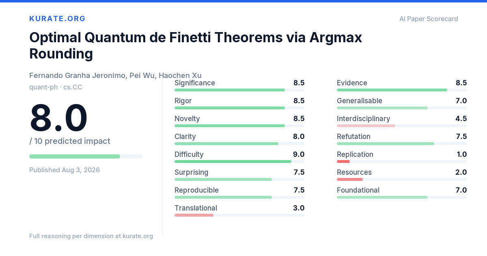Click the Difficulty 9.0 bar
This screenshot has height=256, width=487.
(239, 161)
